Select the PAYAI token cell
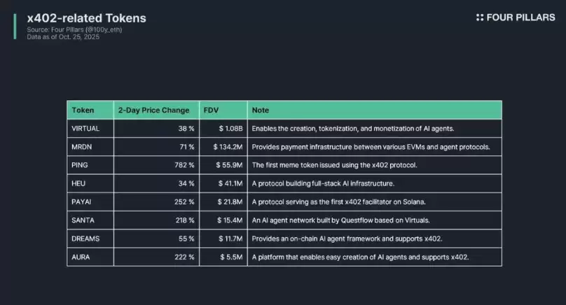 pyautogui.click(x=83, y=201)
